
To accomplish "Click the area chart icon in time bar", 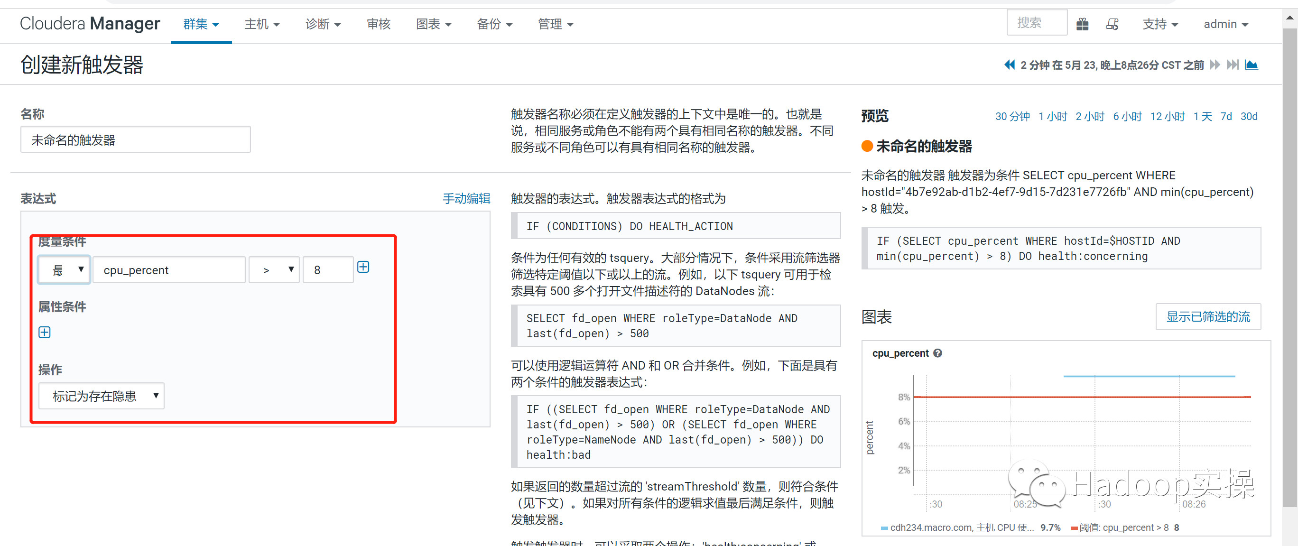I will tap(1251, 65).
